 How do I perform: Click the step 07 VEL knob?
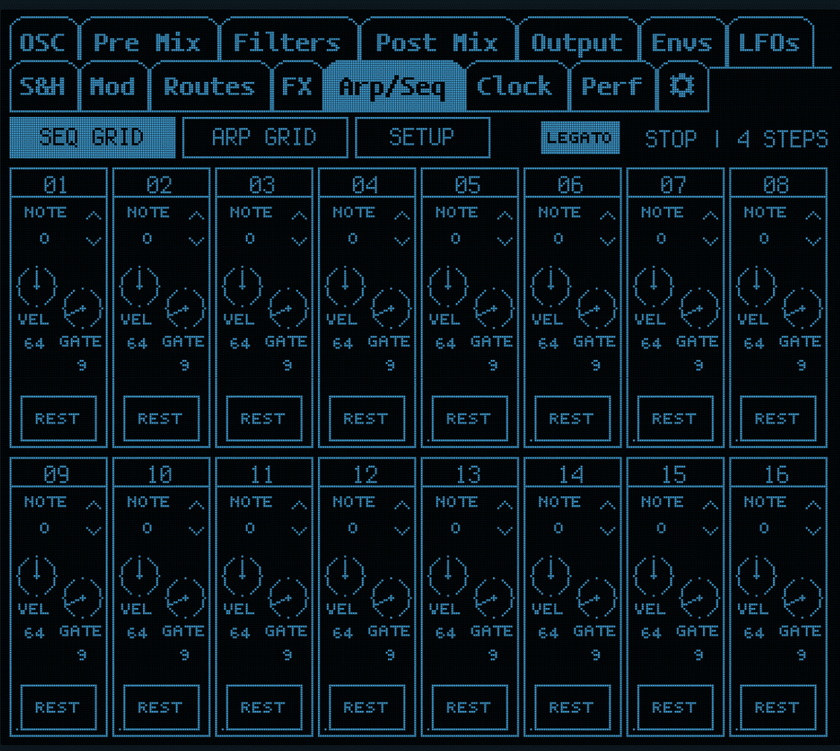click(x=654, y=286)
